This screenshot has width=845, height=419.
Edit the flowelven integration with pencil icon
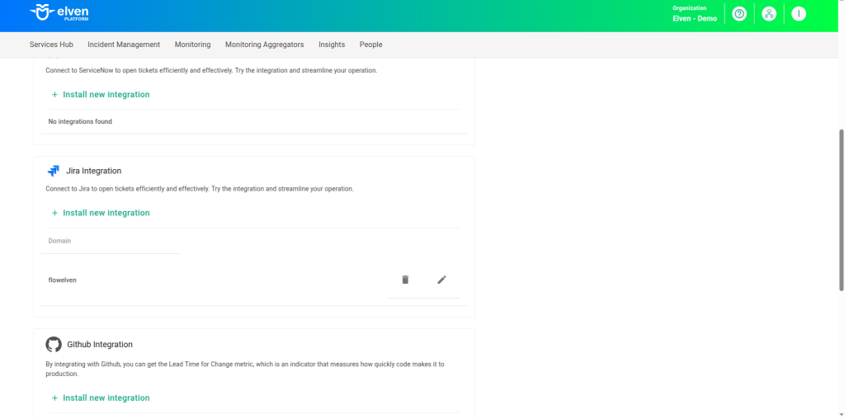[441, 280]
